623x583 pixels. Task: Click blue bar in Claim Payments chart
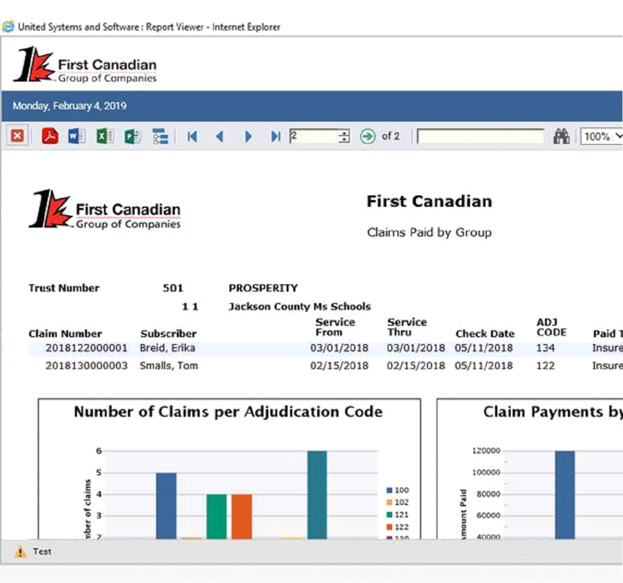point(565,495)
